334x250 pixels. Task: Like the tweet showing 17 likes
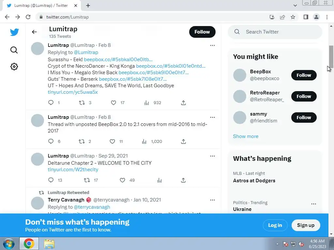pos(114,103)
